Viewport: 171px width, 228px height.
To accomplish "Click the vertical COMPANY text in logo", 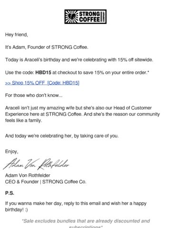I will pyautogui.click(x=104, y=17).
